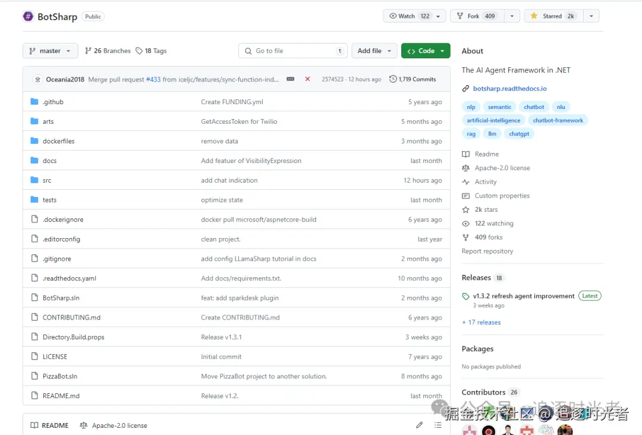Open the Add file dropdown
This screenshot has height=435, width=642.
374,51
